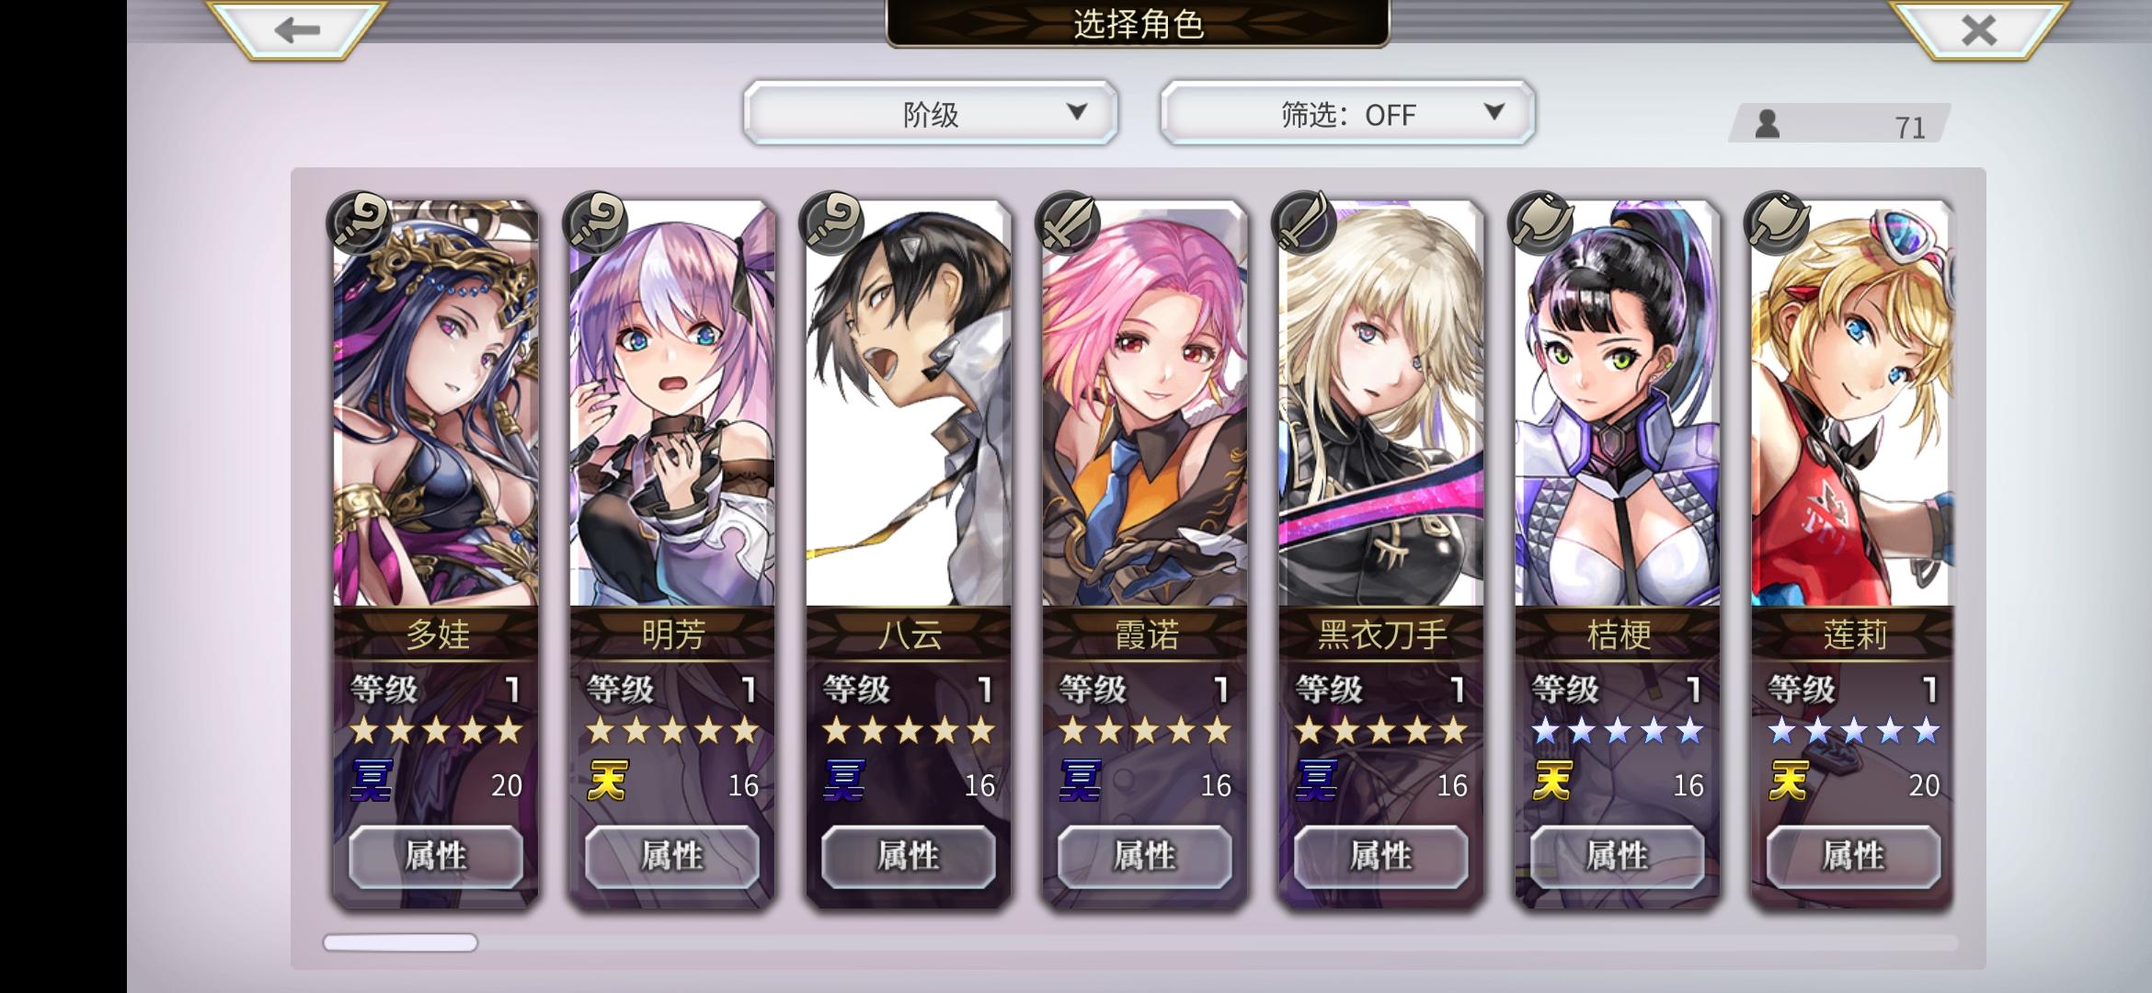Viewport: 2152px width, 993px height.
Task: Click the staff weapon icon on 明芳's card
Action: [x=596, y=223]
